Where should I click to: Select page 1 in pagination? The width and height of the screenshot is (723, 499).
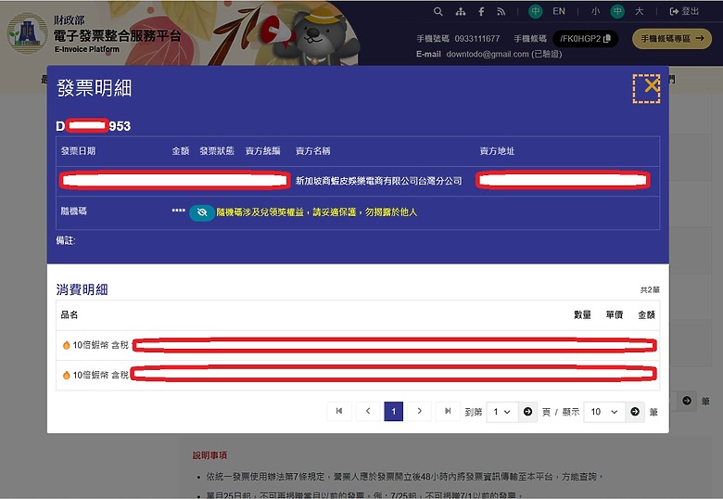pyautogui.click(x=393, y=411)
